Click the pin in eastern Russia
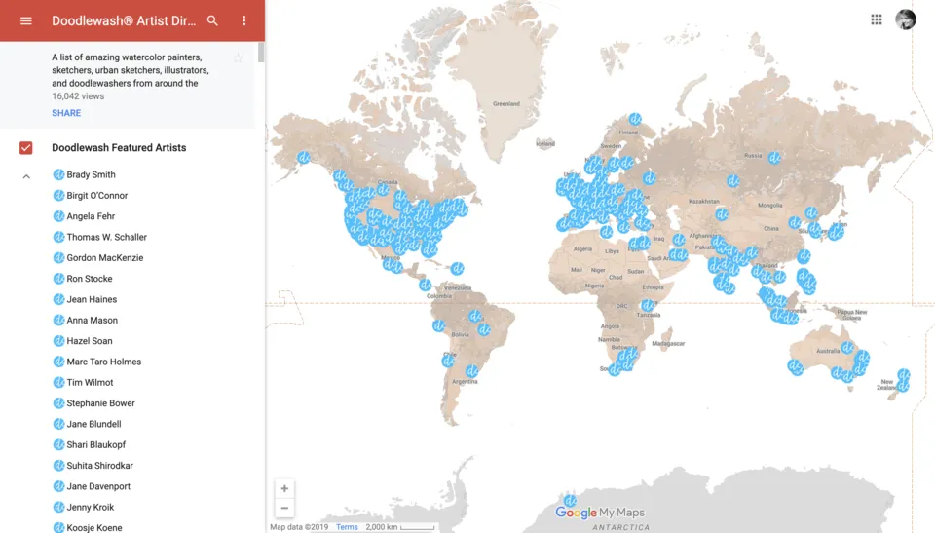Viewport: 935px width, 533px height. click(774, 158)
